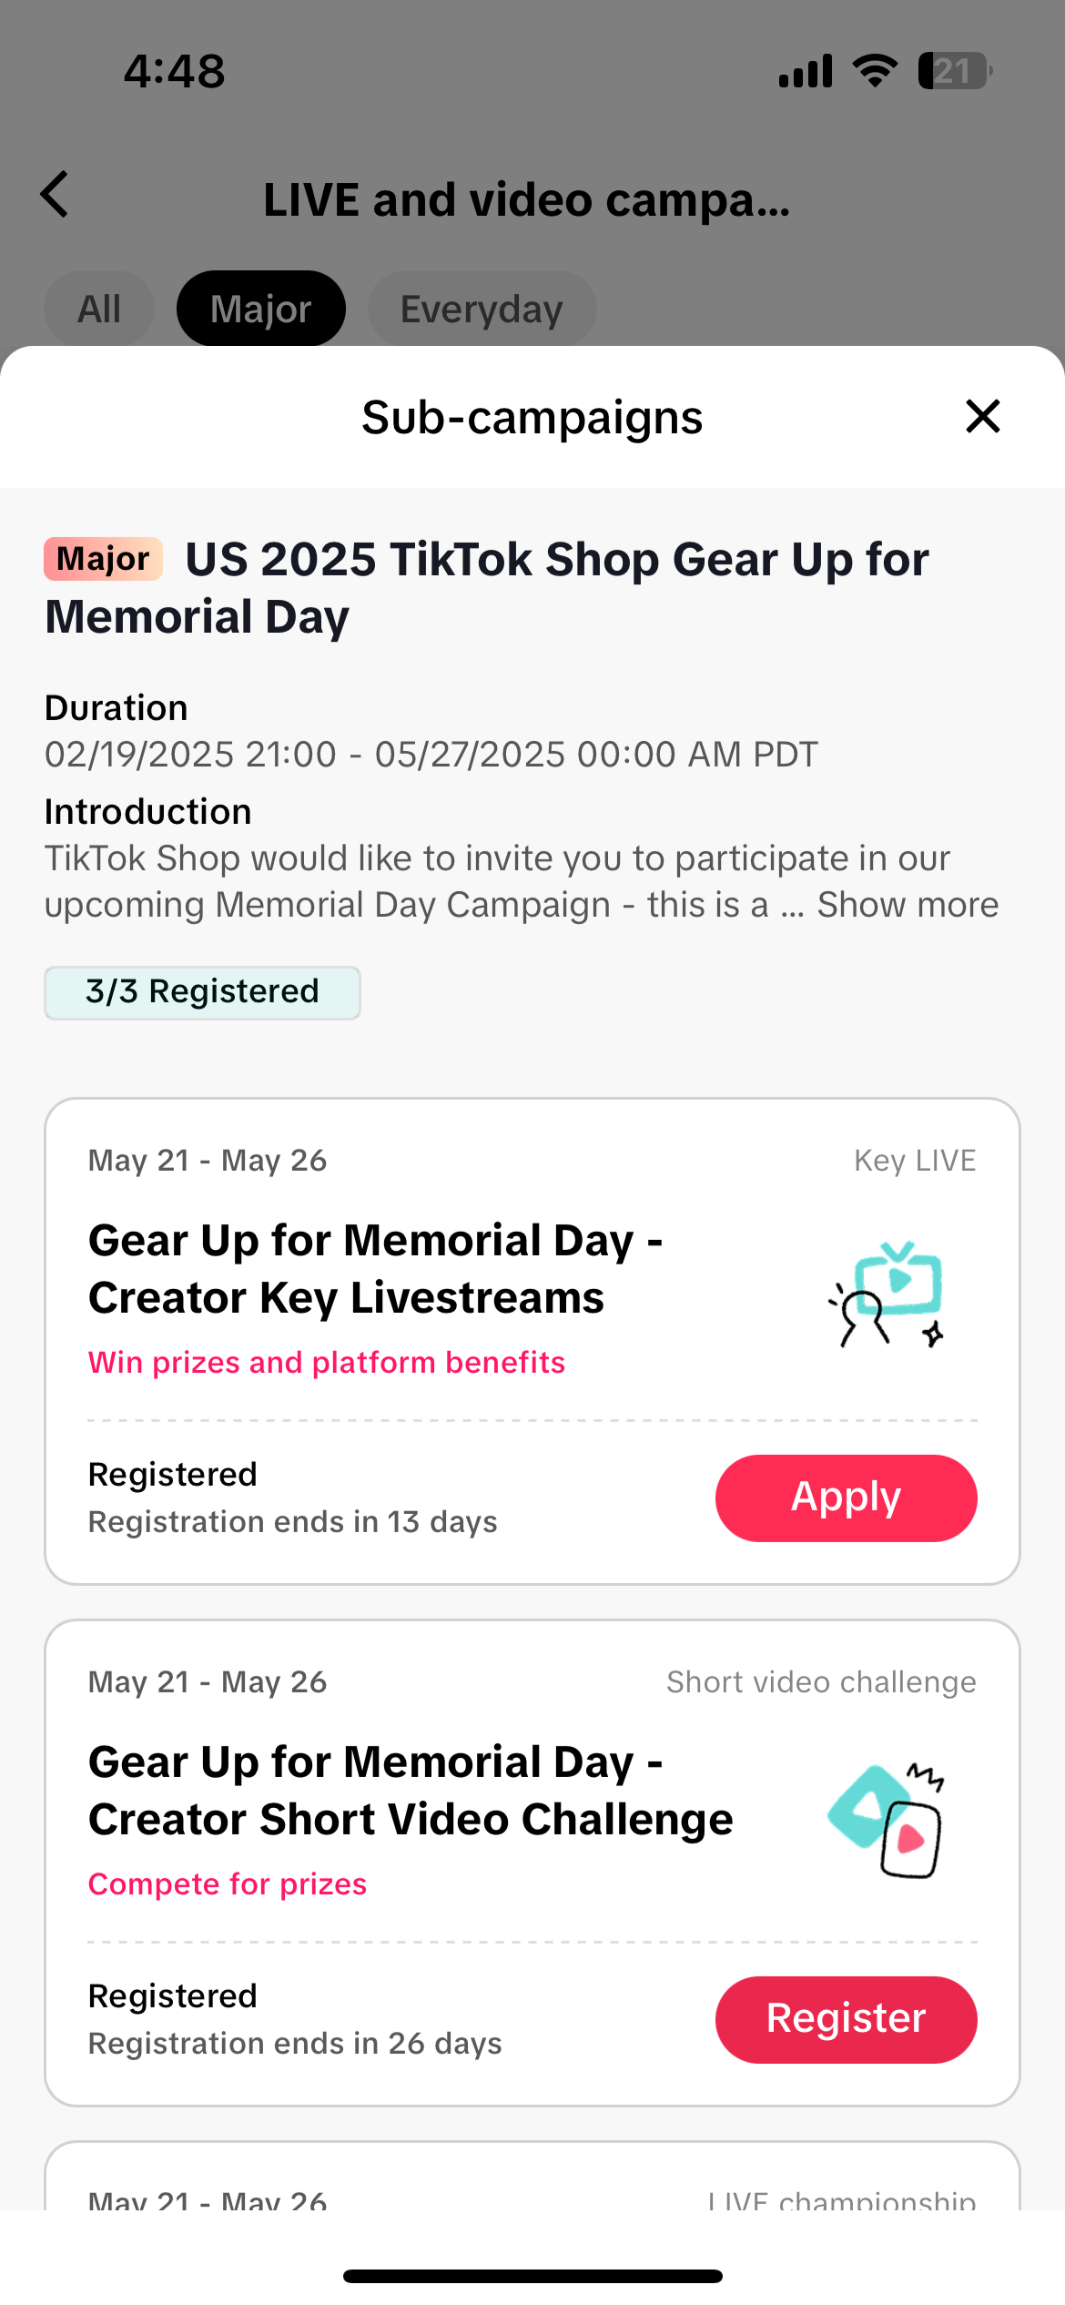The image size is (1065, 2305).
Task: Select the Major filter tab
Action: 261,310
